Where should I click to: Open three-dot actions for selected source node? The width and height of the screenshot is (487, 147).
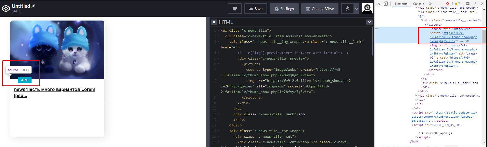(x=377, y=29)
